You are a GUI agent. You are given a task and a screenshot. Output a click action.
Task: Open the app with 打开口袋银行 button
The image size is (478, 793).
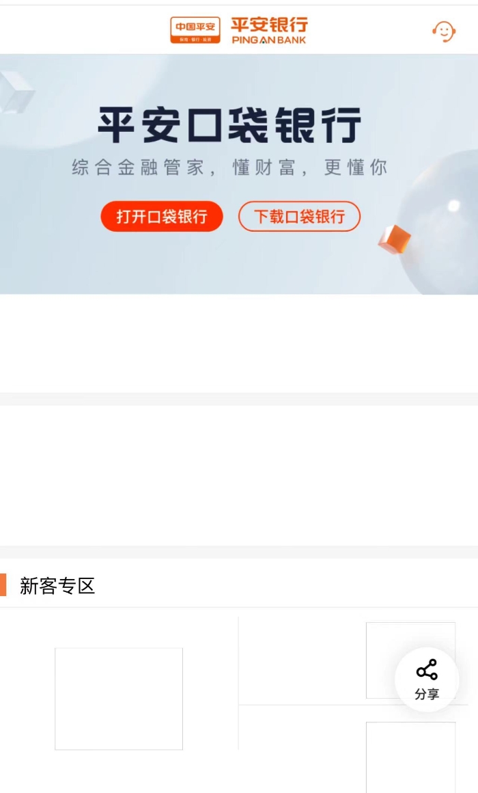tap(162, 217)
